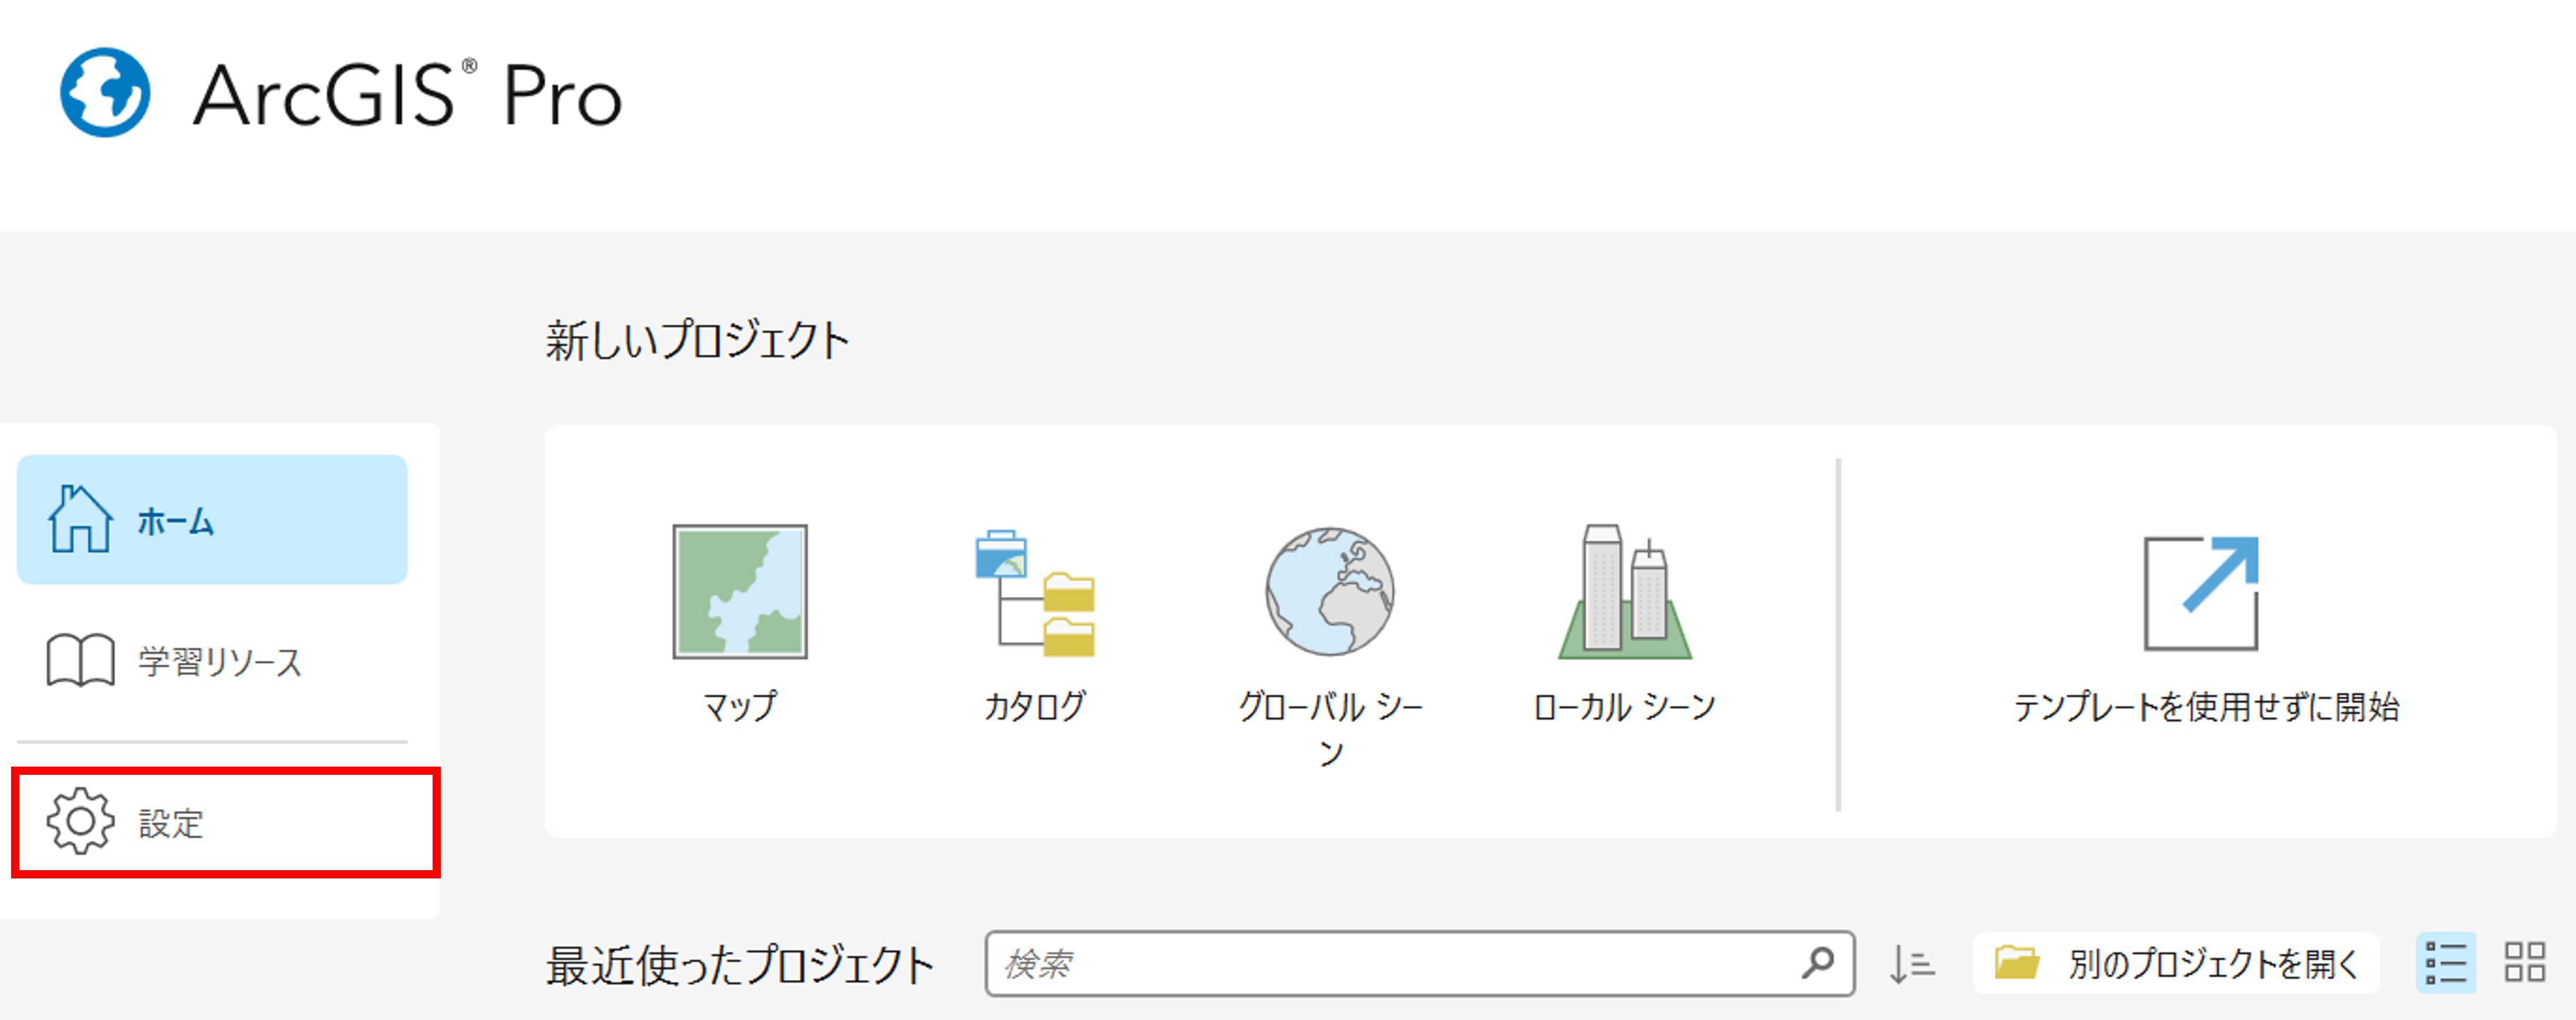The width and height of the screenshot is (2576, 1020).
Task: Click the ArcGIS Pro globe logo
Action: (x=105, y=93)
